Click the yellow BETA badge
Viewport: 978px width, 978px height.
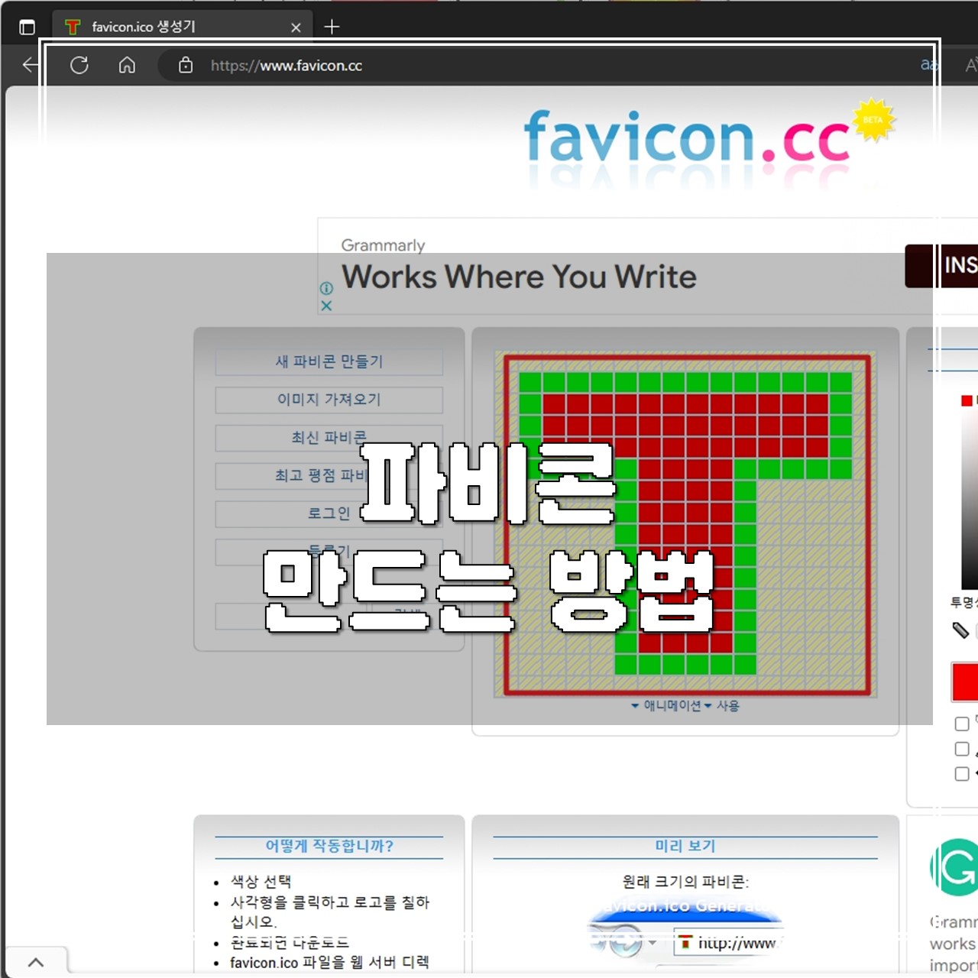click(x=873, y=120)
